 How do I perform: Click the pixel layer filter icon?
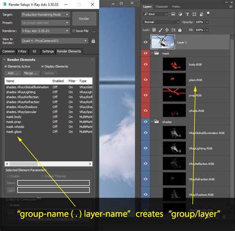click(173, 14)
